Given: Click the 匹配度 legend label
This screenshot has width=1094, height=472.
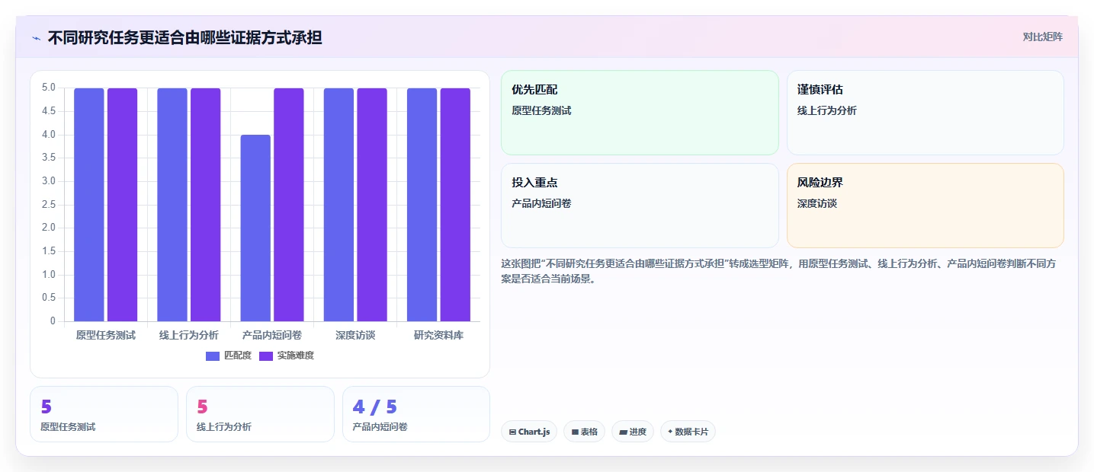Looking at the screenshot, I should [238, 356].
